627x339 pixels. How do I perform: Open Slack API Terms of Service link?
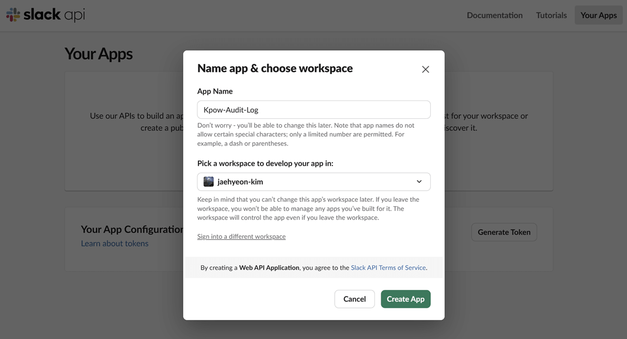click(388, 268)
